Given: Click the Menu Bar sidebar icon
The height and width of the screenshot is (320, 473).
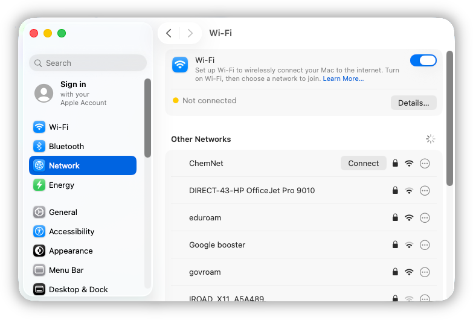Looking at the screenshot, I should coord(39,270).
